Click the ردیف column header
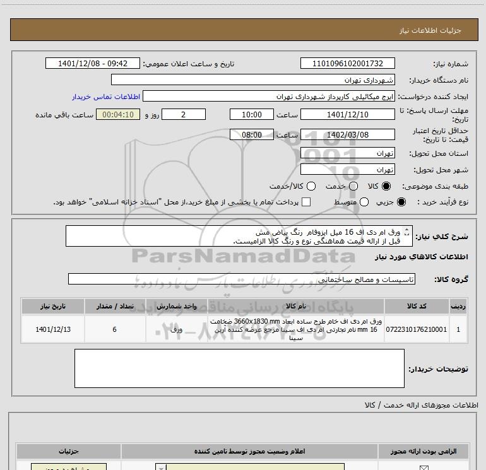The image size is (486, 470). point(458,306)
